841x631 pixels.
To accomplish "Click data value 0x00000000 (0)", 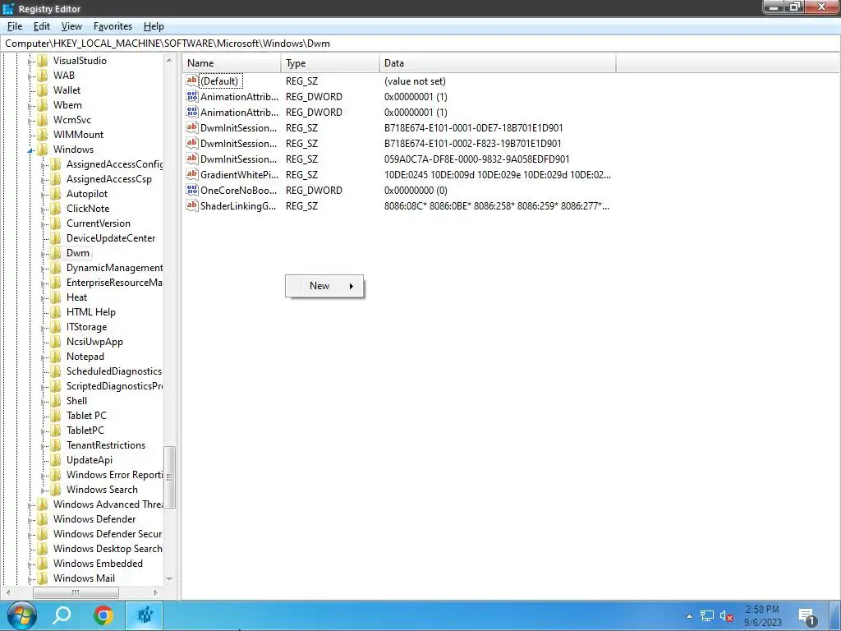I will click(x=416, y=190).
